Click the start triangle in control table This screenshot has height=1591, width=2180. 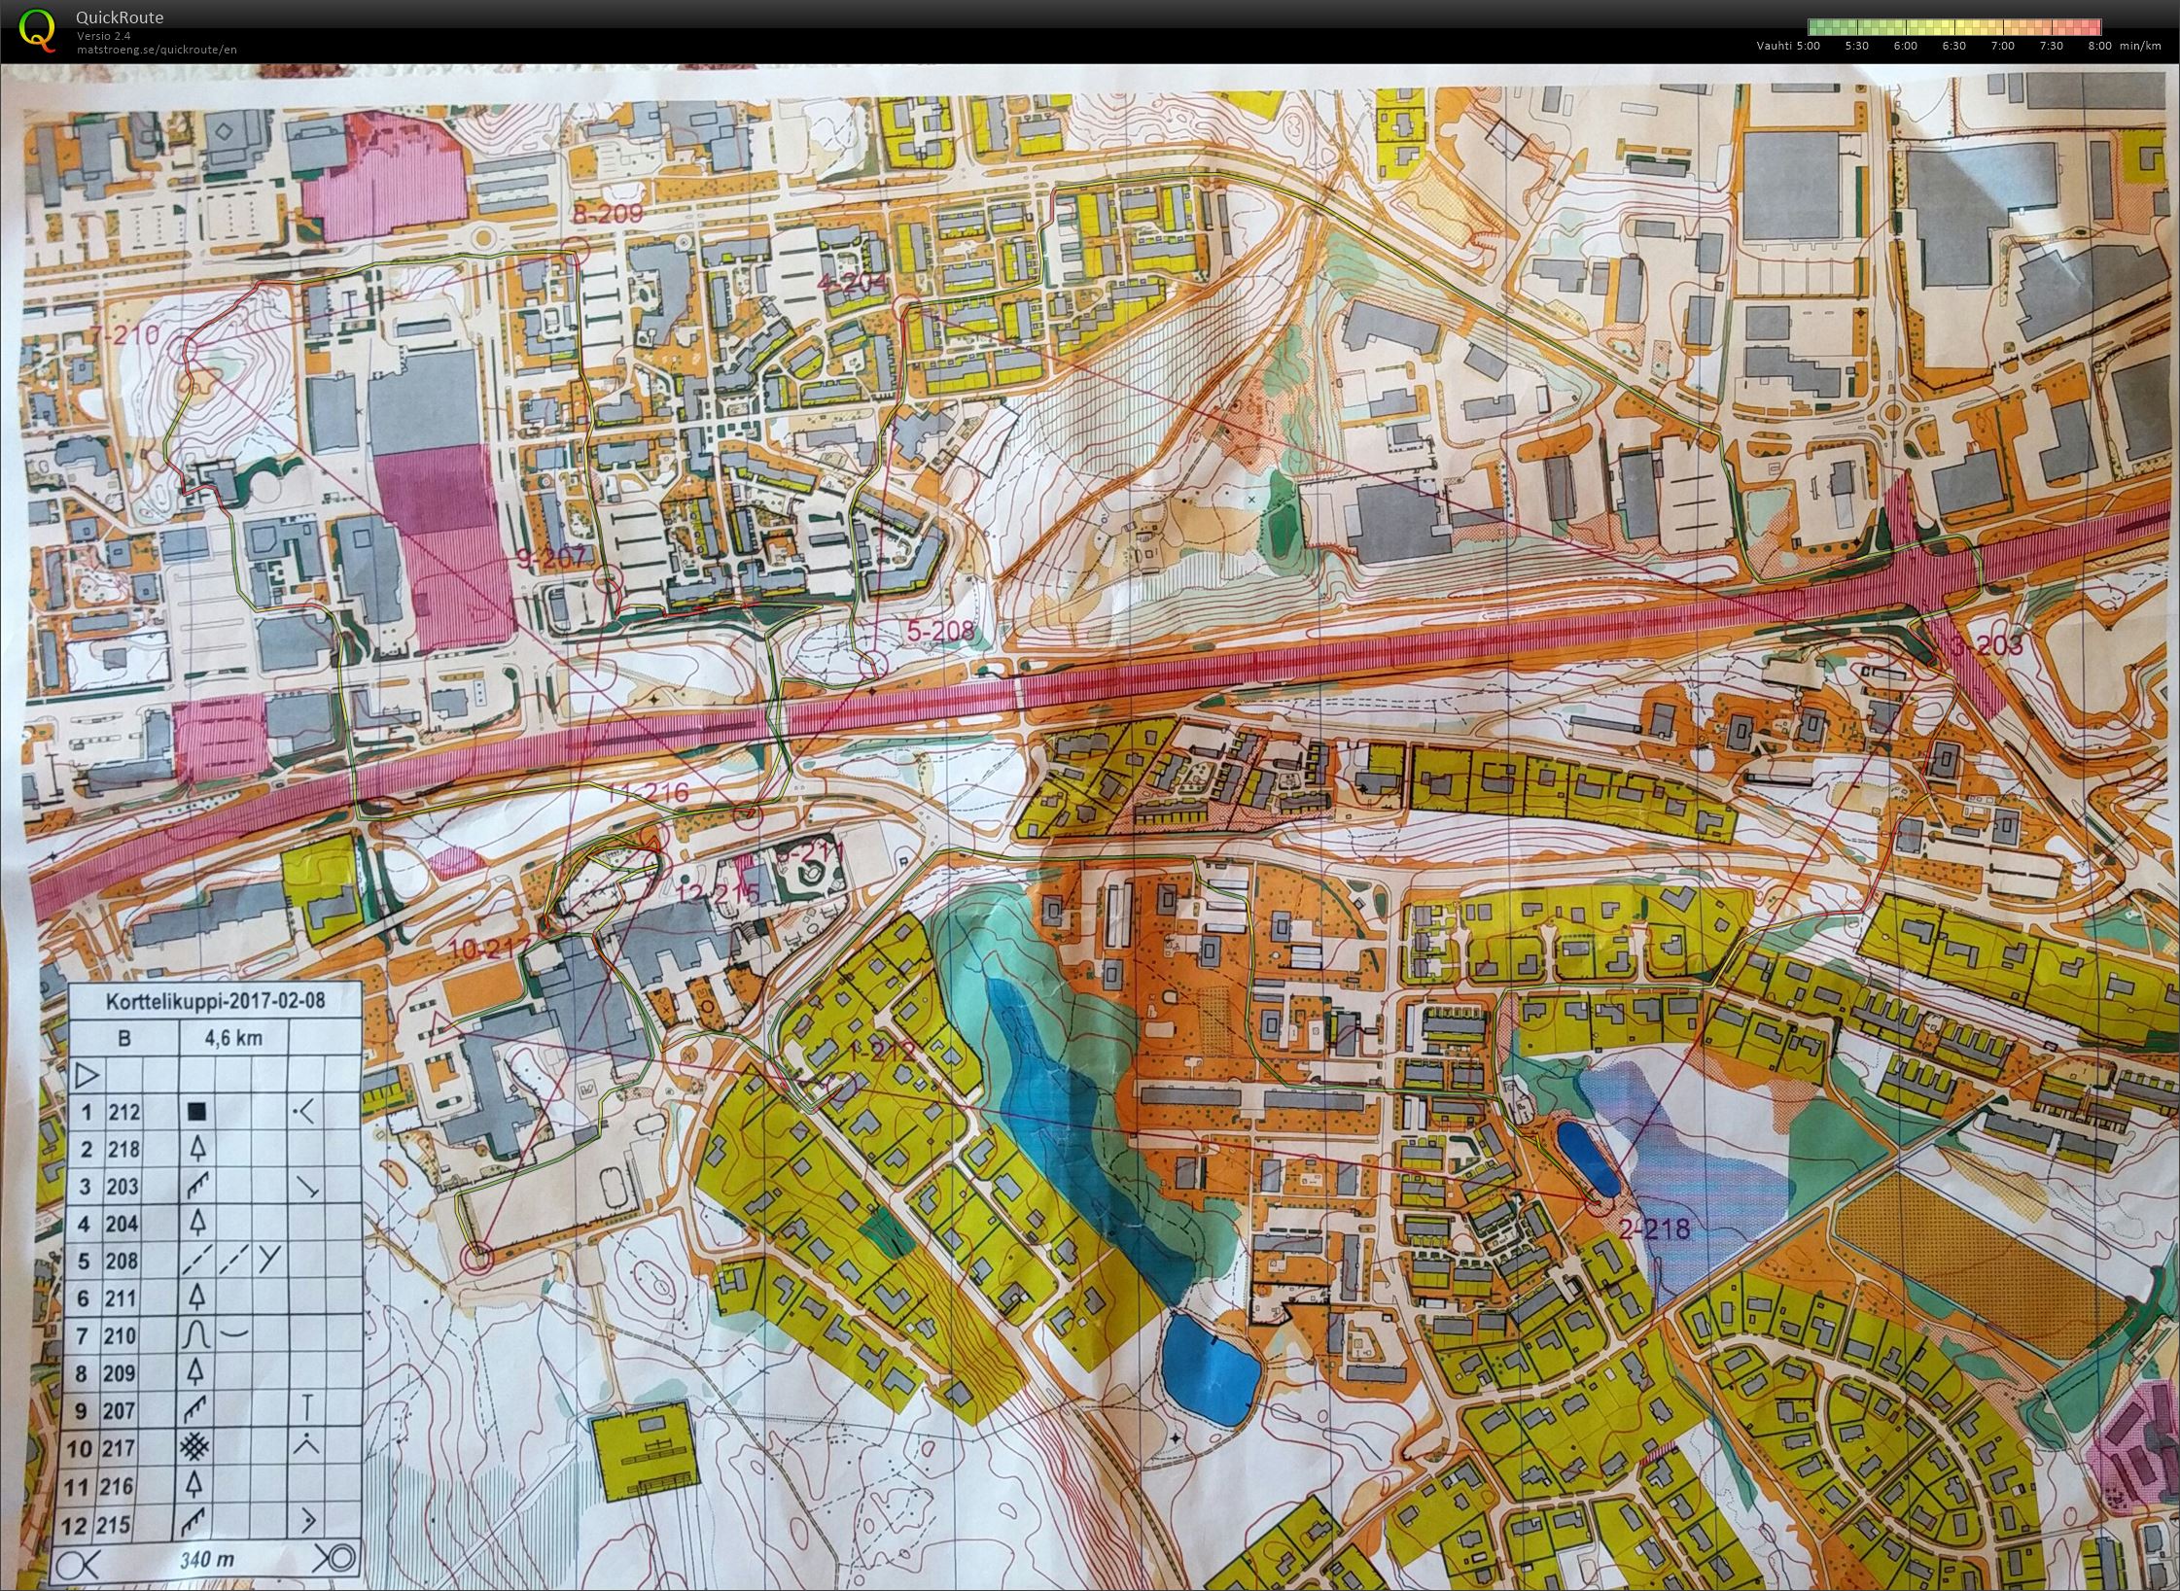tap(87, 1075)
